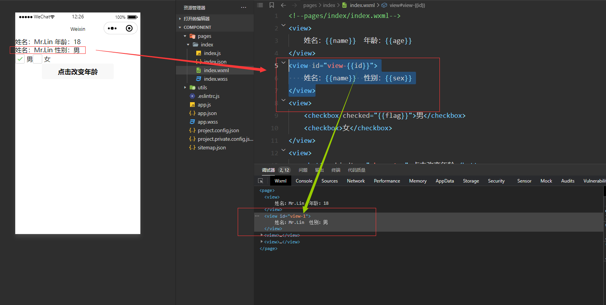Click the pages breadcrumb segment
Screen dimensions: 606x305
(310, 5)
